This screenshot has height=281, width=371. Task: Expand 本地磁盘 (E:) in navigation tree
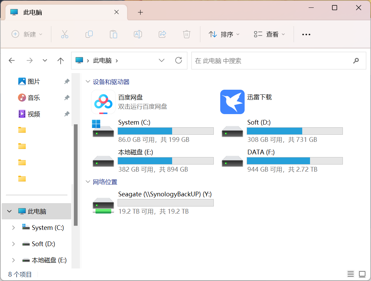point(14,260)
